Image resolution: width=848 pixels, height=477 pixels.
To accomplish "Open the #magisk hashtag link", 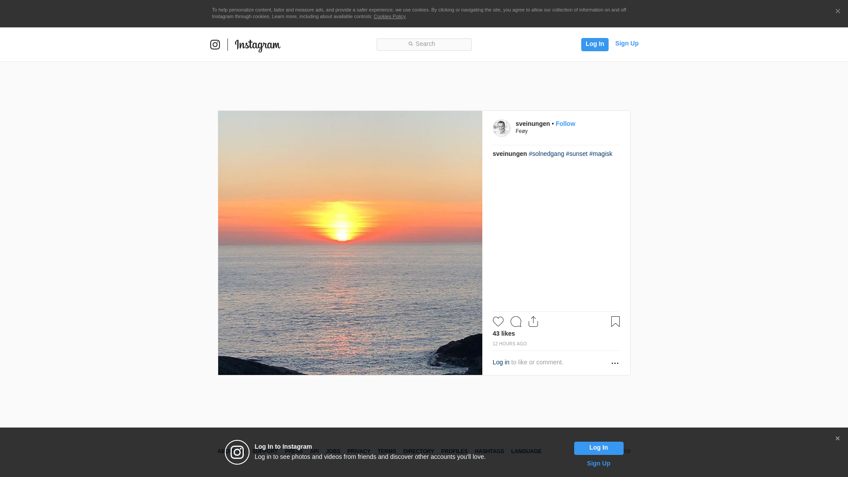I will (600, 154).
